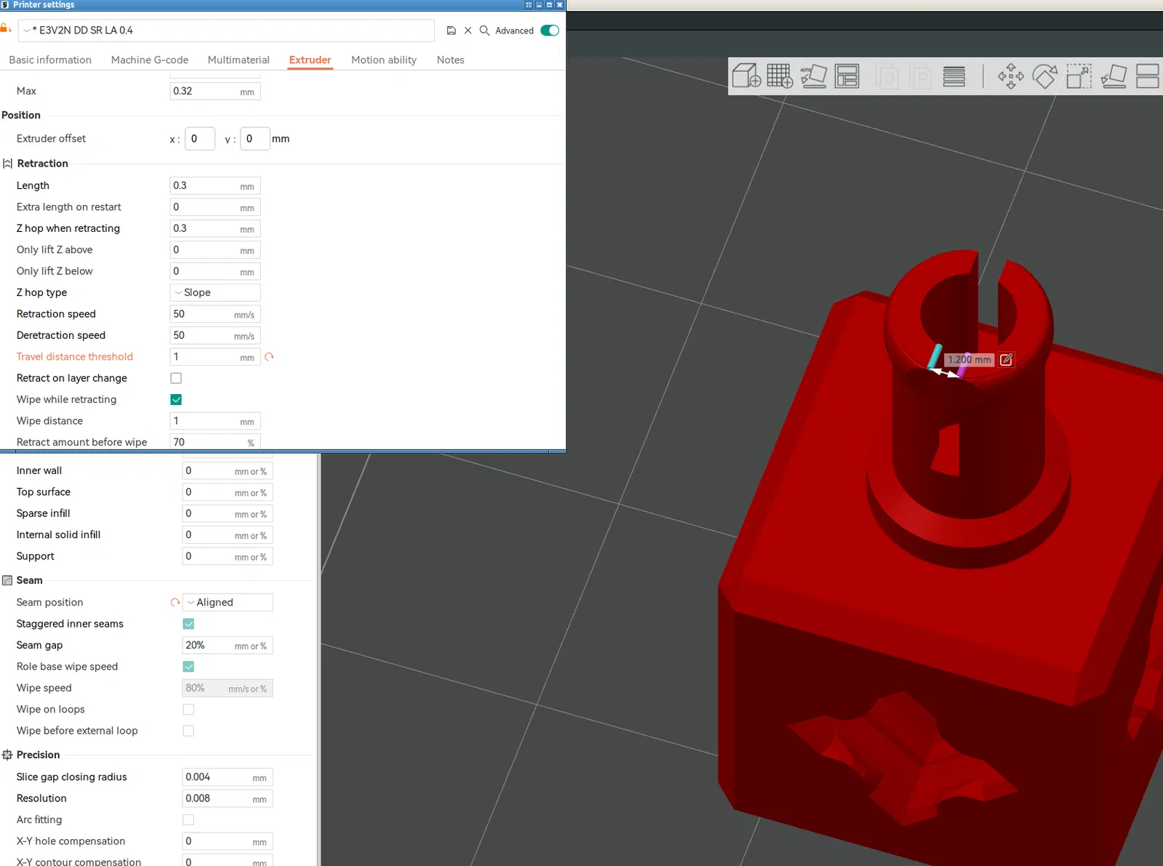The height and width of the screenshot is (866, 1163).
Task: Enable the Retract on layer change checkbox
Action: (176, 378)
